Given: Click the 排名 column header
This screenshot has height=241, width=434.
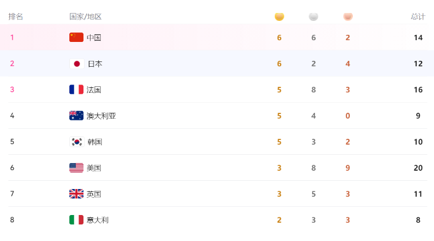Looking at the screenshot, I should pyautogui.click(x=15, y=17).
